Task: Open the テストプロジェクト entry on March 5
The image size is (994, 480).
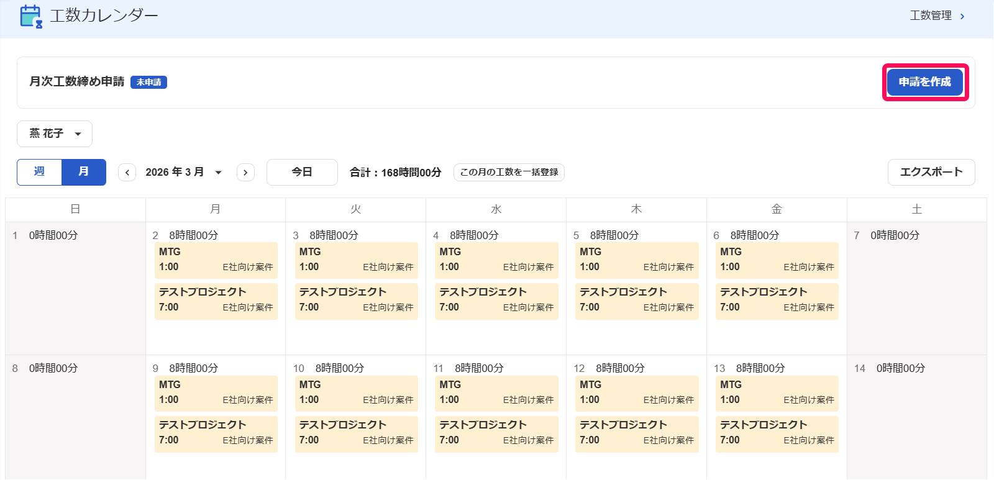Action: 637,301
